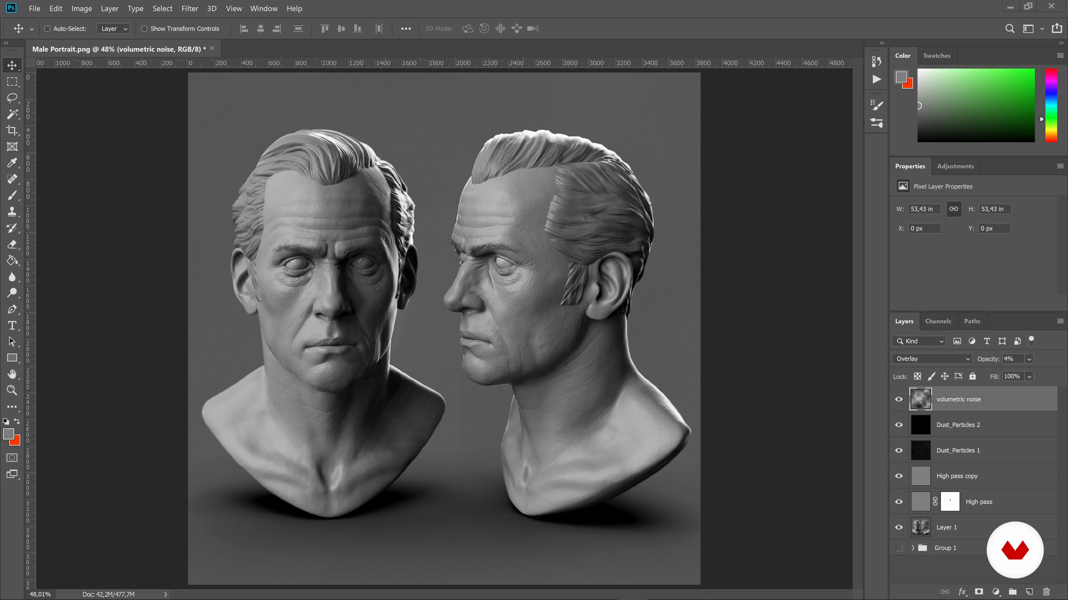Open the Fill percentage dropdown
Viewport: 1068px width, 600px height.
click(x=1029, y=376)
